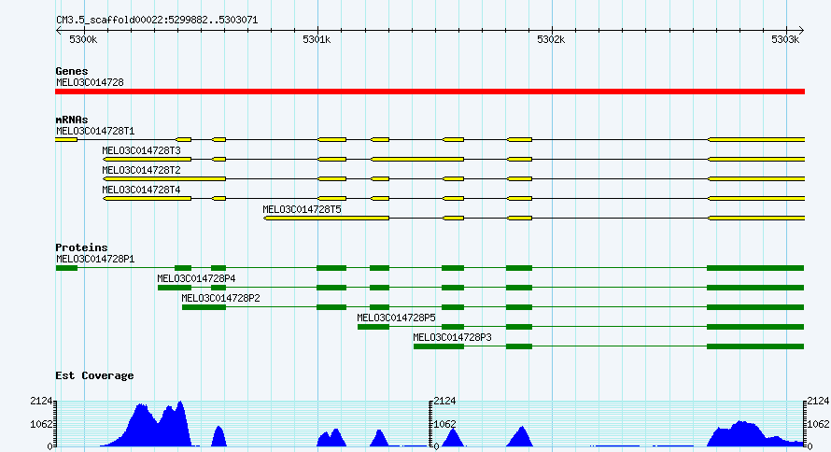This screenshot has height=452, width=831.
Task: Click the 5300k ruler position label
Action: pyautogui.click(x=83, y=40)
